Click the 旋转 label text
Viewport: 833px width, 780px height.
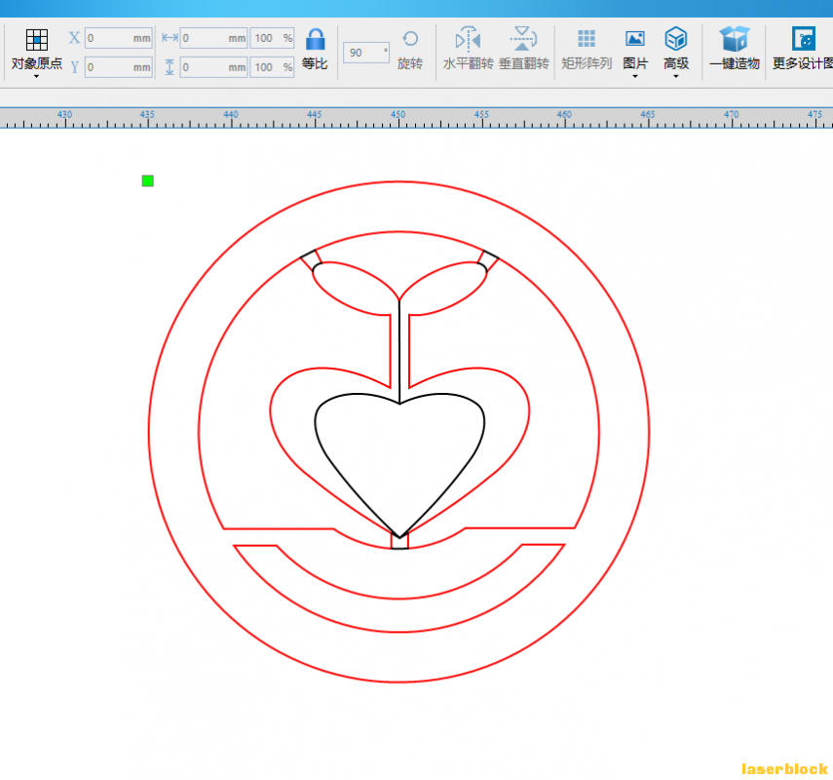(410, 63)
